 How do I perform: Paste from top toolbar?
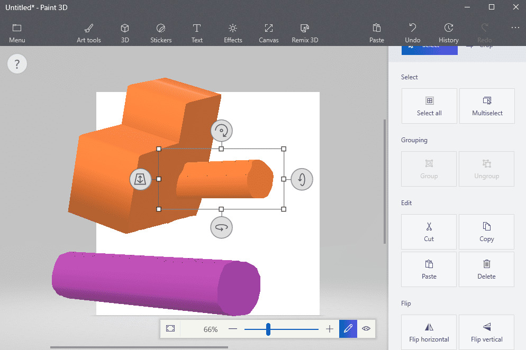pyautogui.click(x=377, y=33)
